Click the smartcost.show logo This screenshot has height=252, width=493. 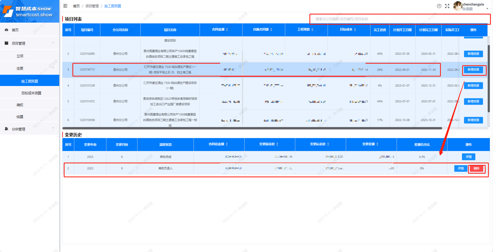[29, 11]
